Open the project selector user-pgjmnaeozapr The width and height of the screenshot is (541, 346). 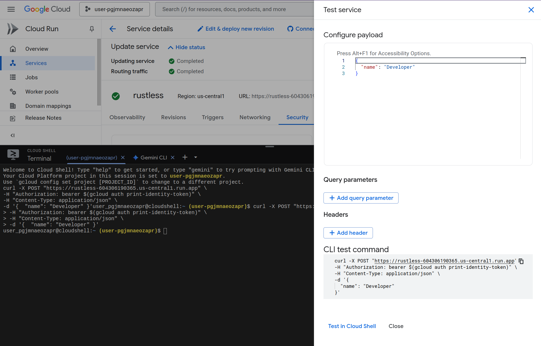(x=114, y=9)
